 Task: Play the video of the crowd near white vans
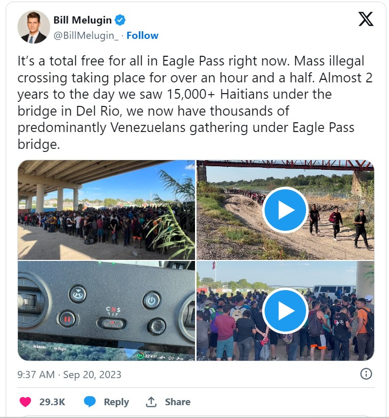(285, 311)
